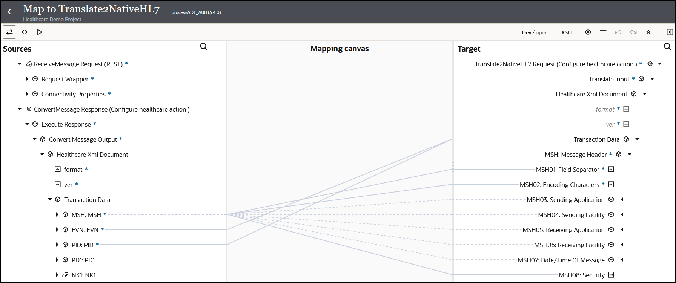This screenshot has height=283, width=676.
Task: Open the code view icon
Action: [x=25, y=32]
